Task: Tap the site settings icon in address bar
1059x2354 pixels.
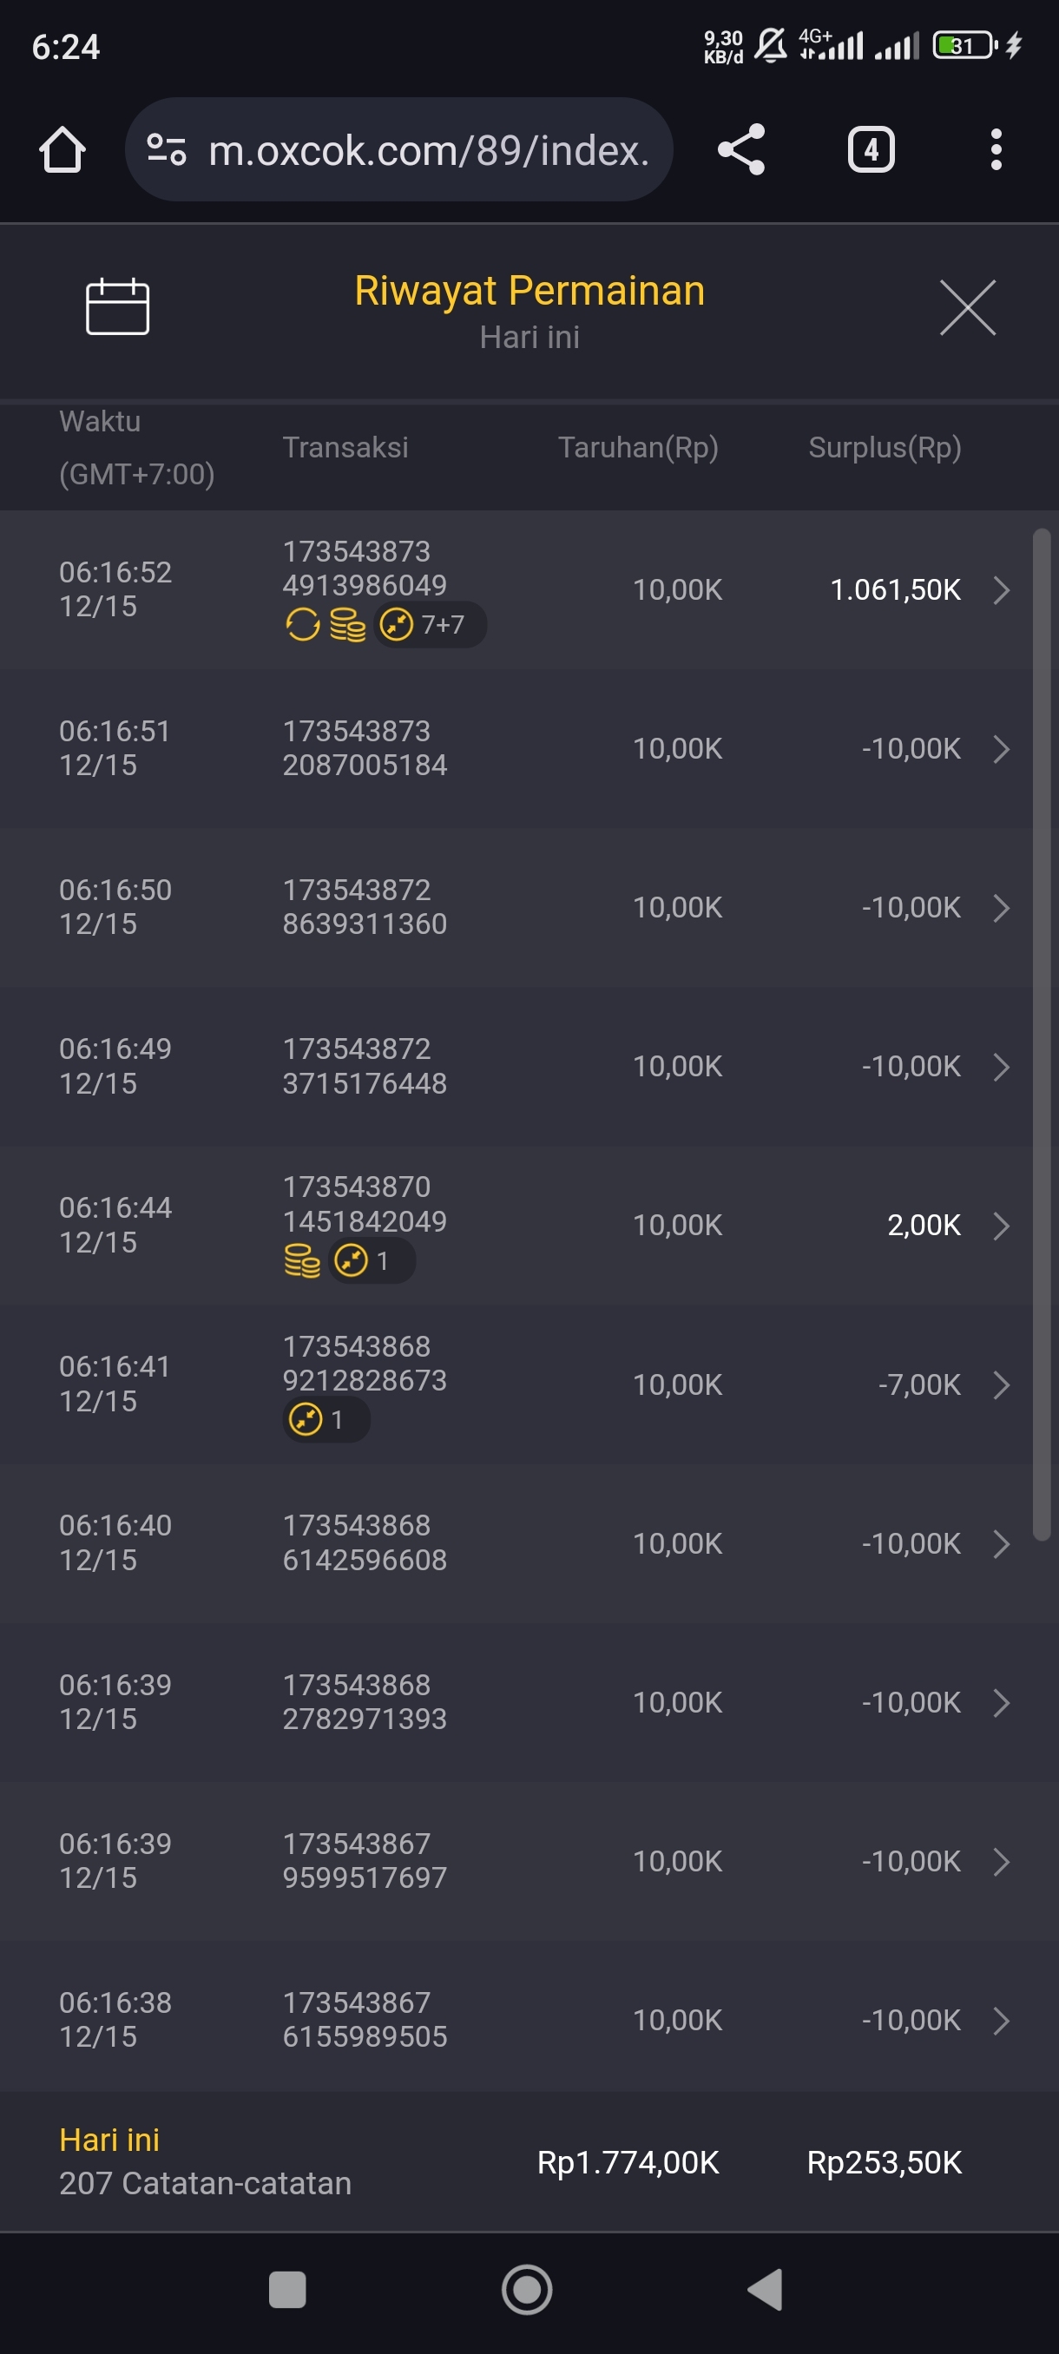Action: coord(168,150)
